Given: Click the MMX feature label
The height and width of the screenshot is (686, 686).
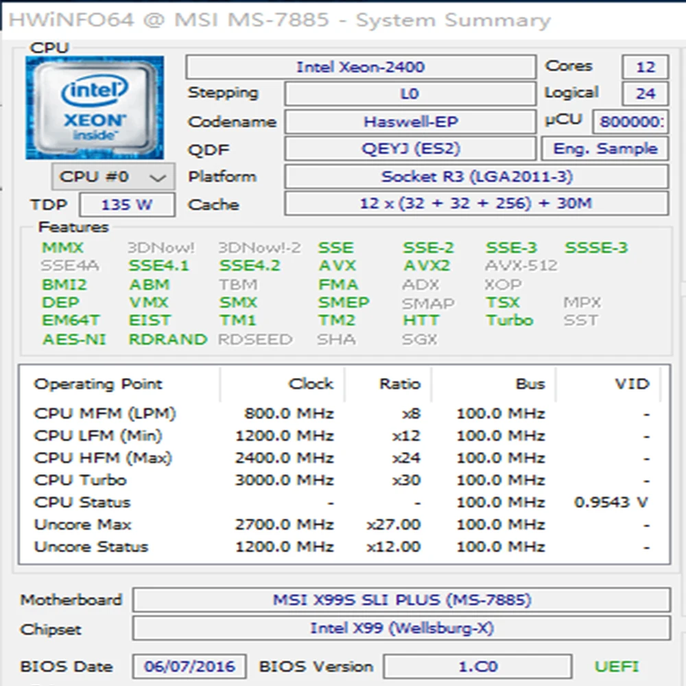Looking at the screenshot, I should [62, 248].
